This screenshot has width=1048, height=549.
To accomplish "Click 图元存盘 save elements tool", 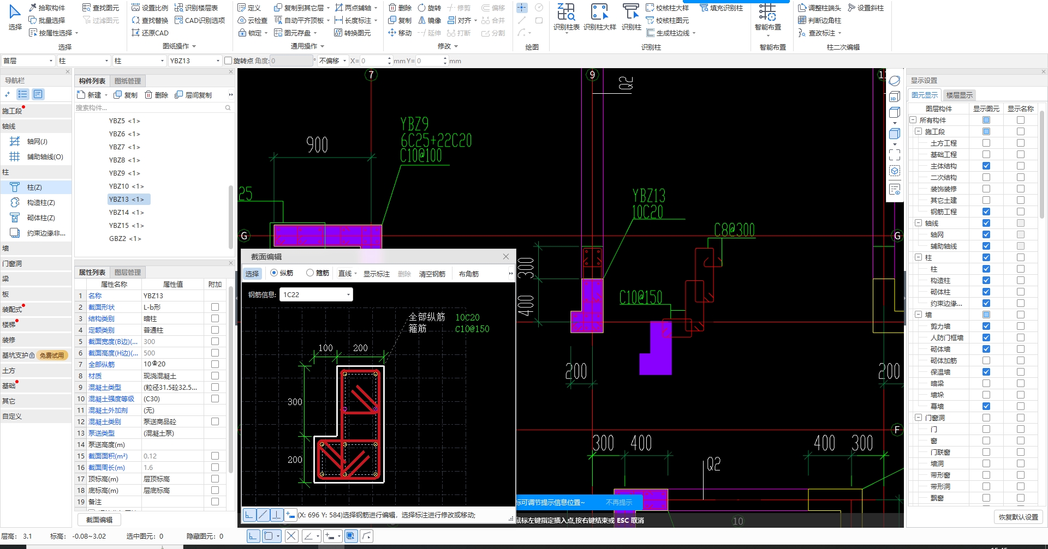I will [x=293, y=33].
